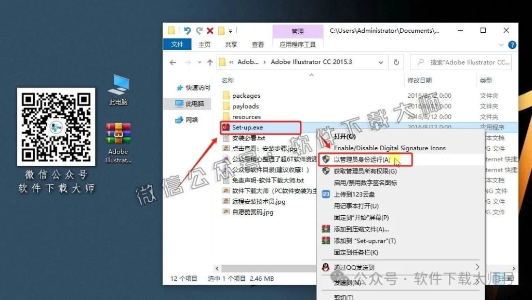Click the up arrow to go to parent folder
Screen dimensions: 532x300
[210, 62]
